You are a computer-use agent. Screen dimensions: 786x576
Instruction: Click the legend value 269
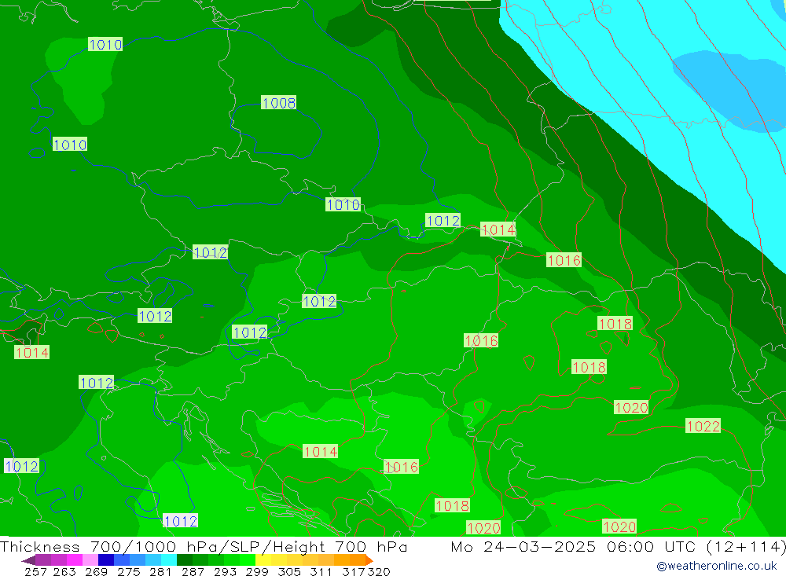point(96,571)
